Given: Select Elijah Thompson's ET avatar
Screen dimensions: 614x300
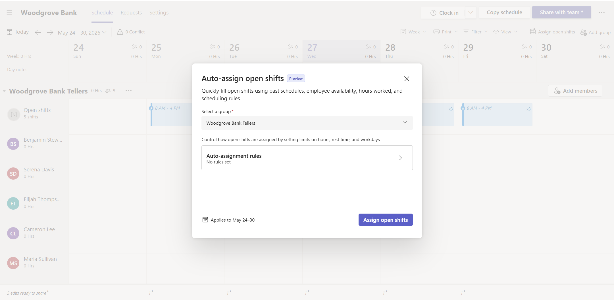Looking at the screenshot, I should tap(13, 203).
